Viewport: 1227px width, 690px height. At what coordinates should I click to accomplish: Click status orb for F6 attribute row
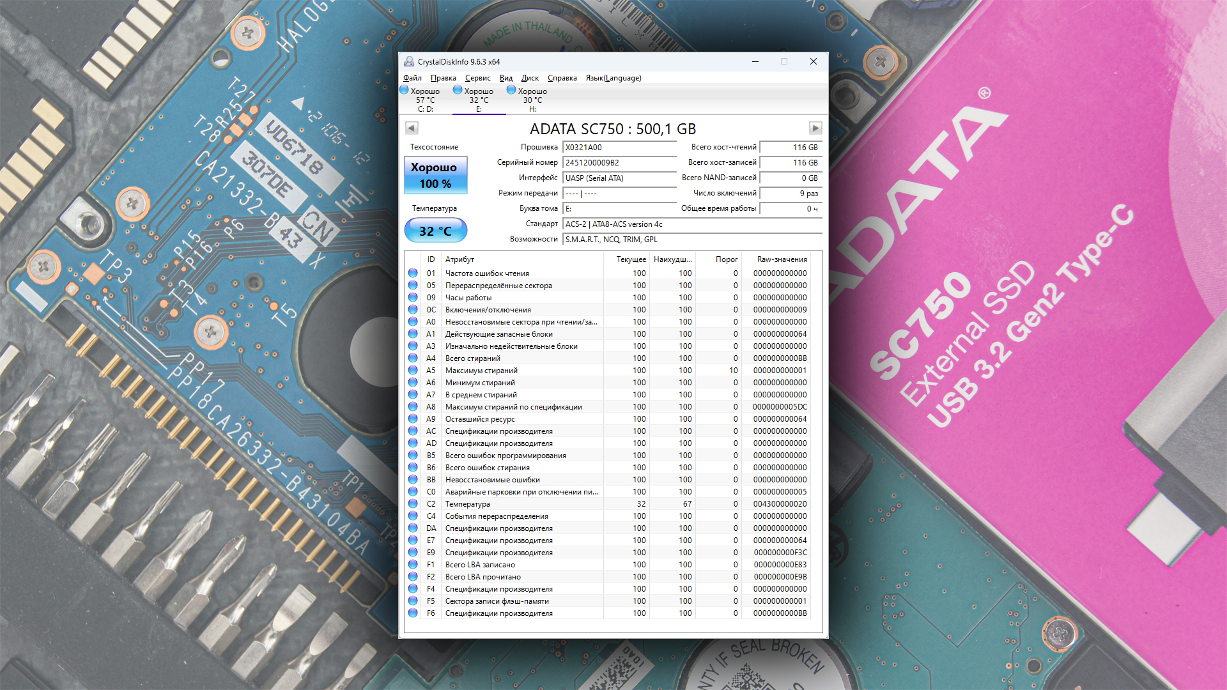(413, 613)
